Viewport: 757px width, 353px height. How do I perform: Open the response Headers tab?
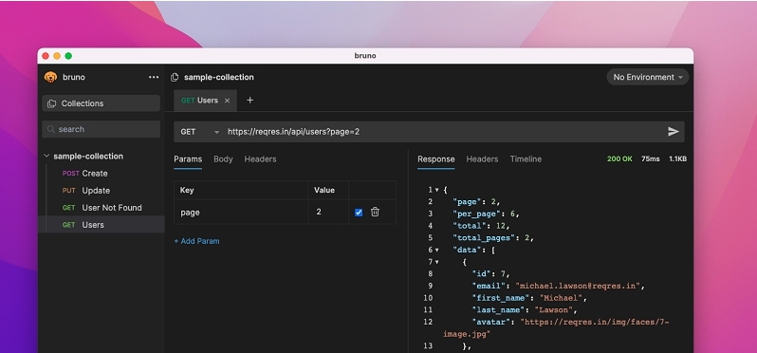(x=482, y=158)
